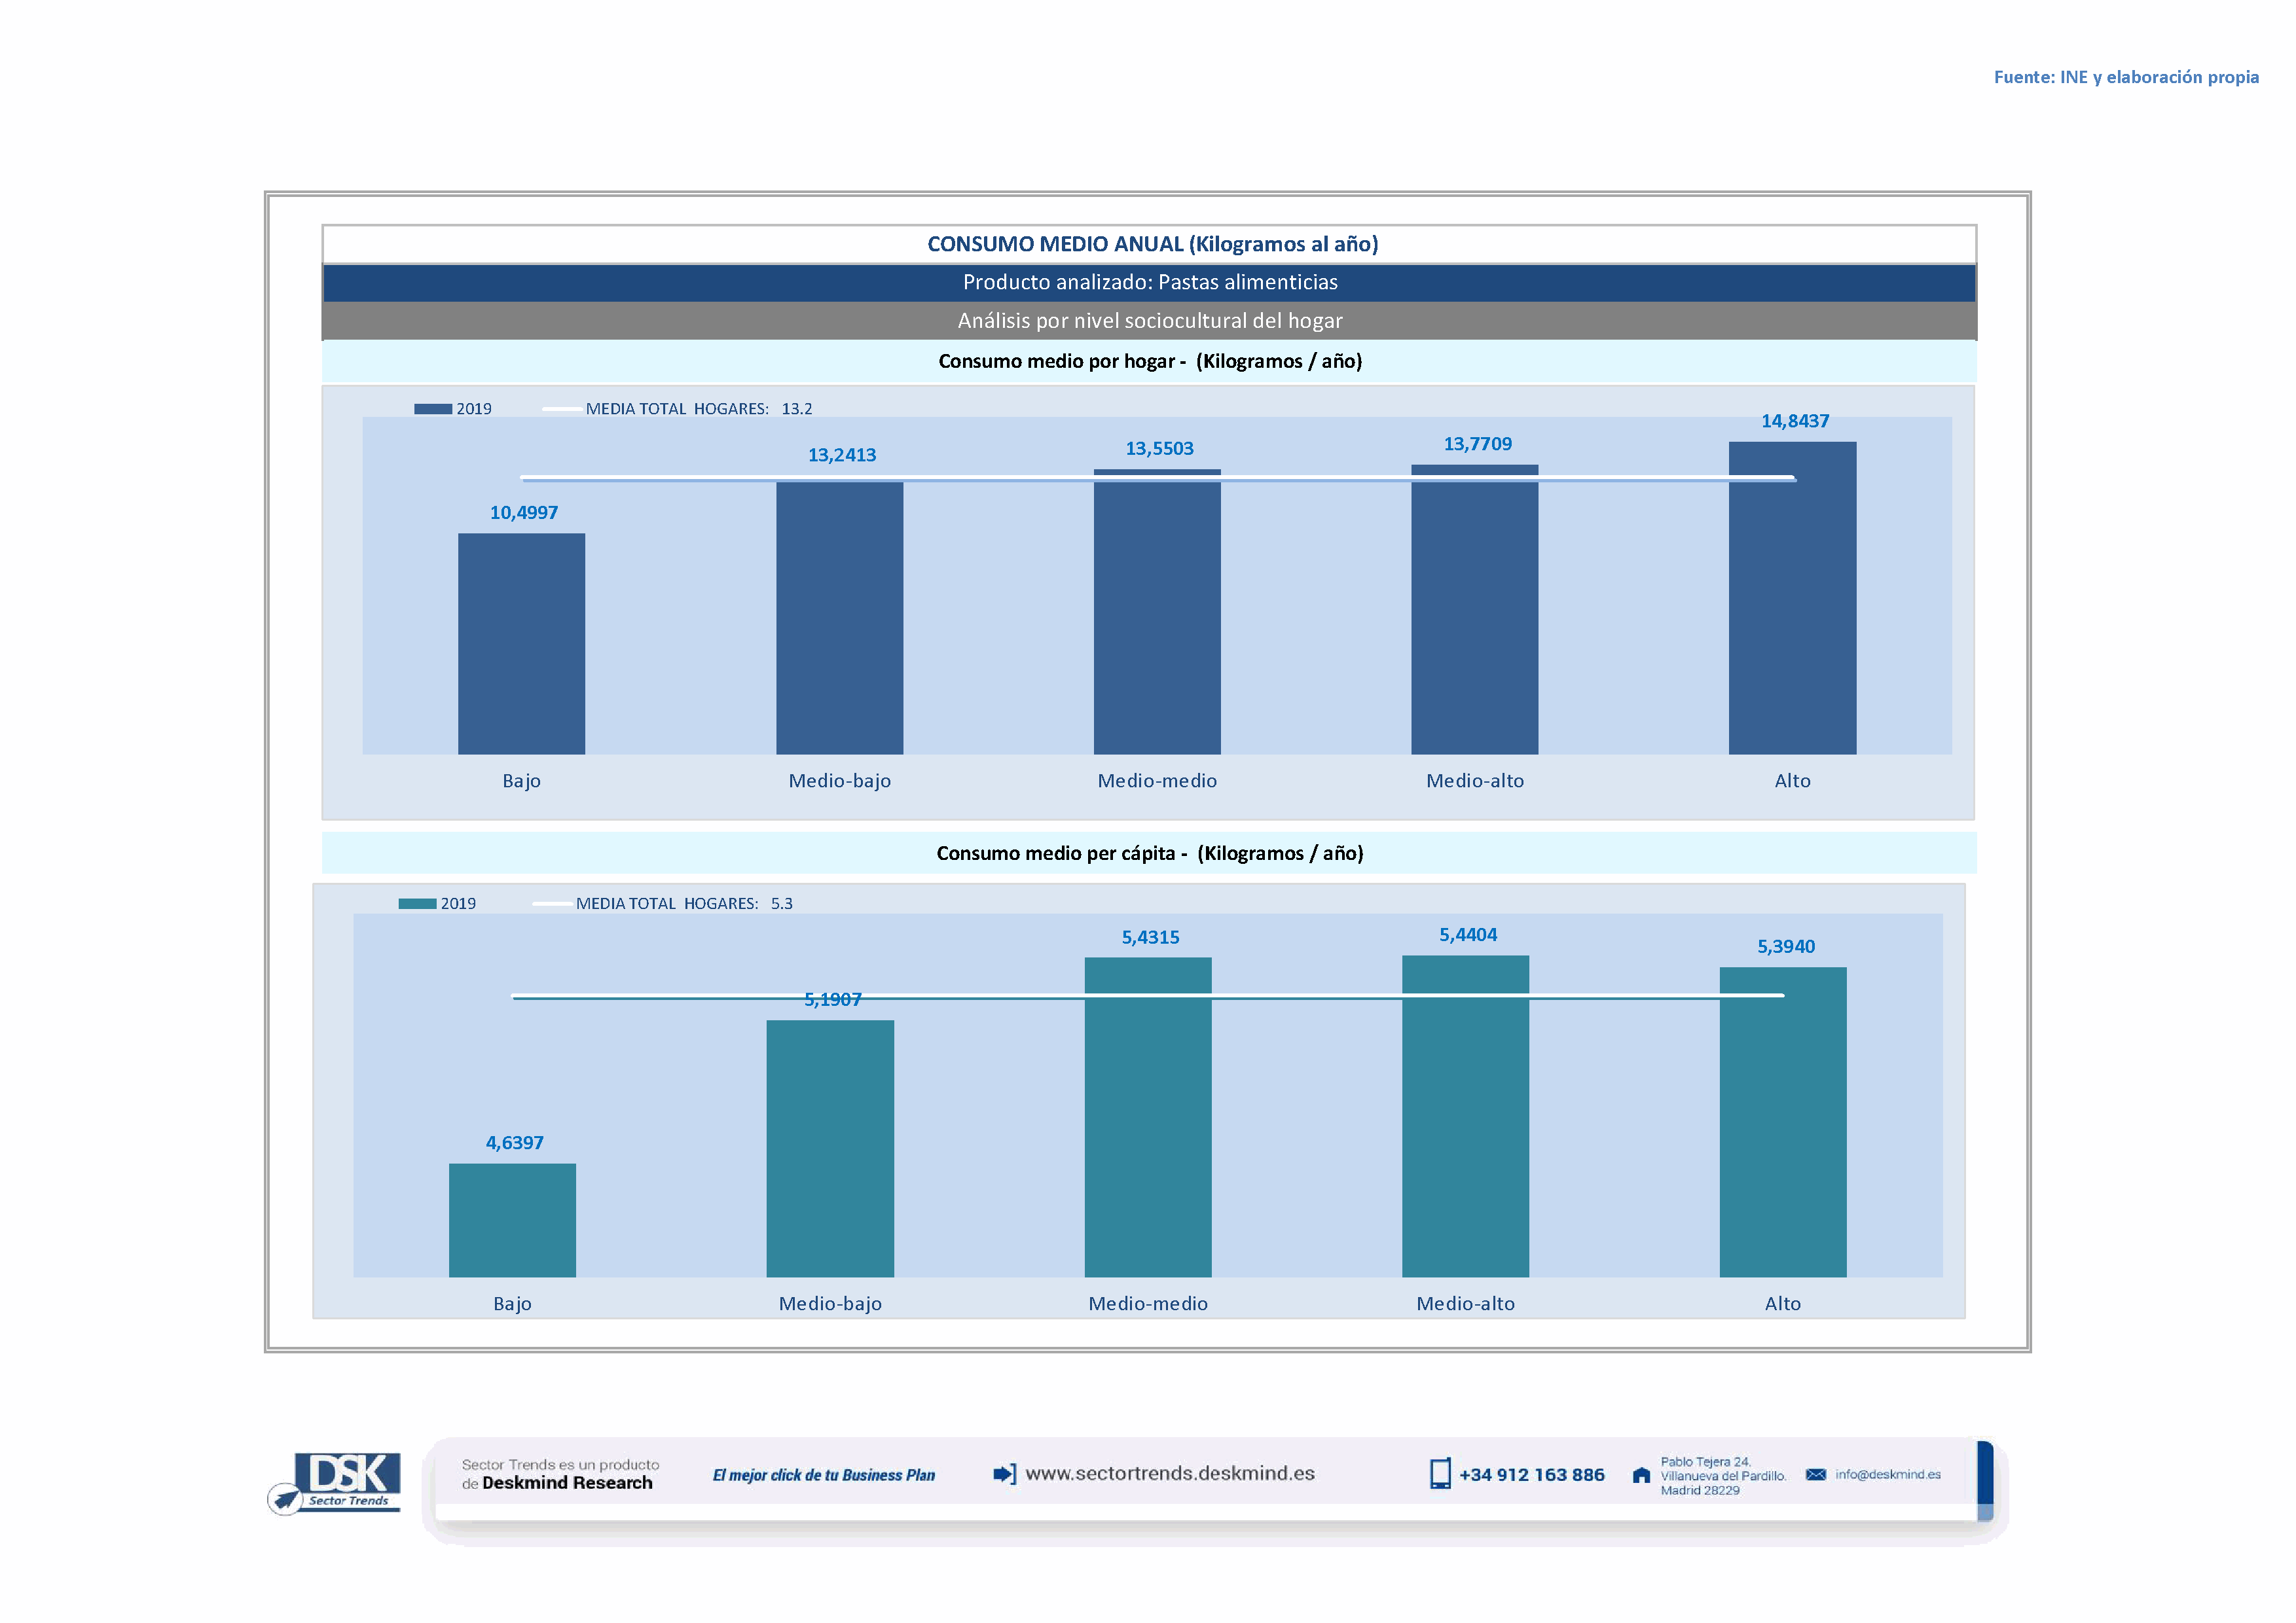The image size is (2296, 1623).
Task: Click the dark blue 2019 legend swatch
Action: coord(433,409)
